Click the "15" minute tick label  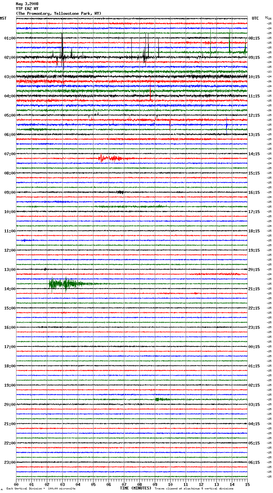click(x=247, y=484)
